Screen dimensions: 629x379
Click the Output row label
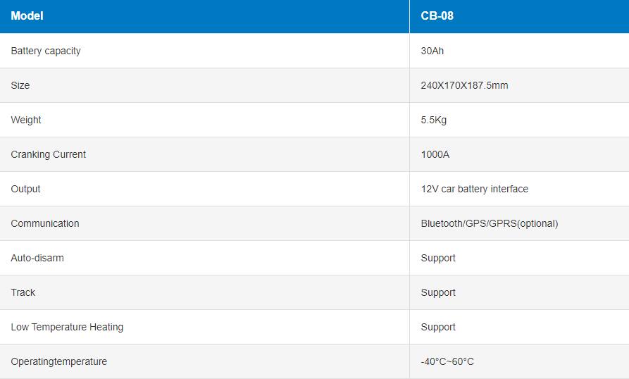pos(26,189)
